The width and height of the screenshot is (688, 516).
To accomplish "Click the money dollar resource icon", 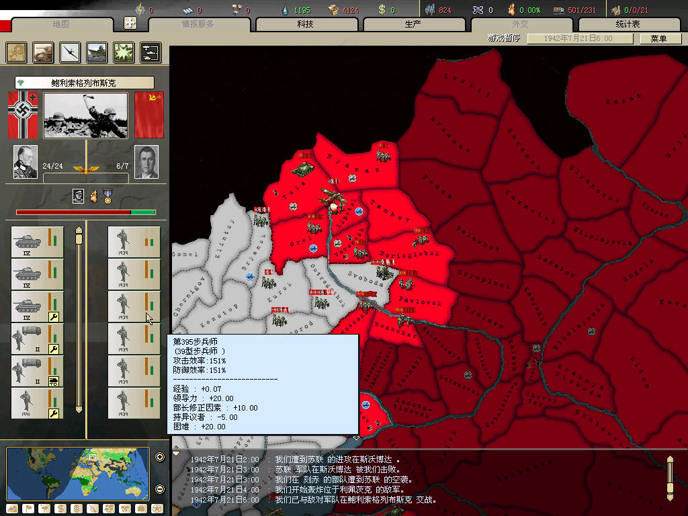I will (382, 9).
